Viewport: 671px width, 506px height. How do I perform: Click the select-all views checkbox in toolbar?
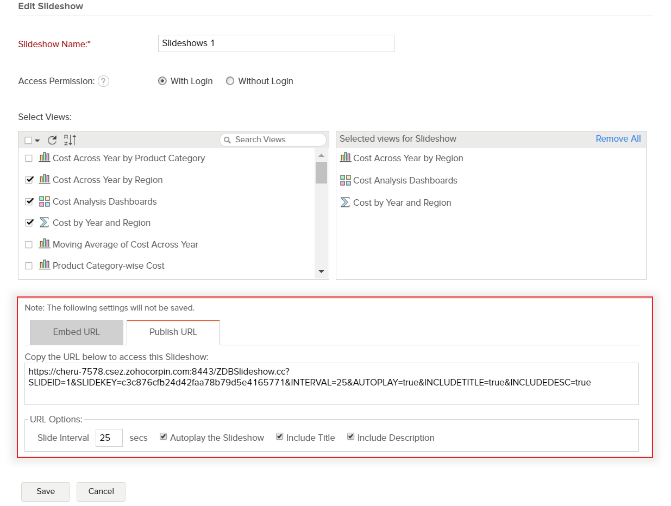[x=28, y=141]
